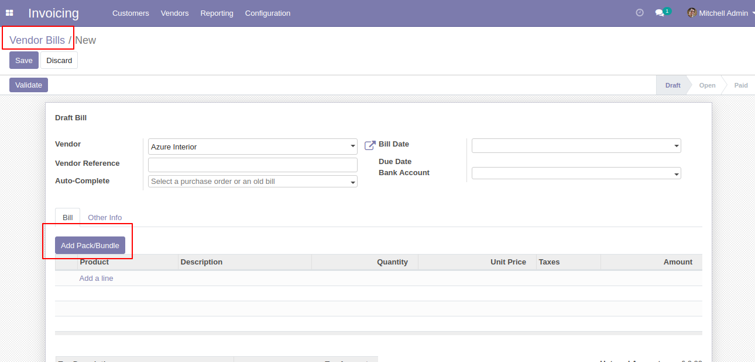Open the Configuration menu
The width and height of the screenshot is (755, 362).
tap(267, 13)
